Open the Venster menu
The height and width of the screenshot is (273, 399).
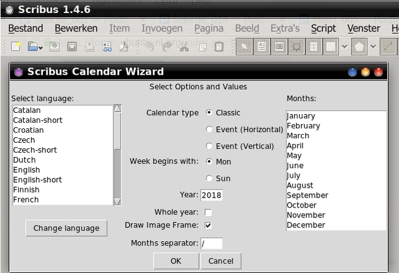[364, 29]
